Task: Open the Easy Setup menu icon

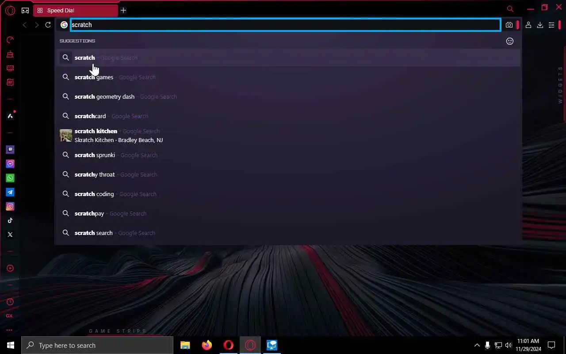Action: 551,25
